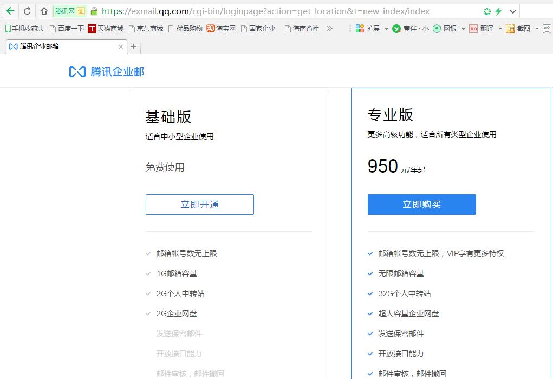
Task: Reload the page with the refresh icon
Action: click(27, 11)
